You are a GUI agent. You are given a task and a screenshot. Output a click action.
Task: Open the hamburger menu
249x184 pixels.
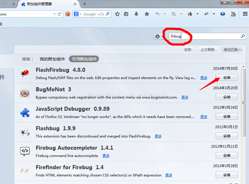pos(245,14)
